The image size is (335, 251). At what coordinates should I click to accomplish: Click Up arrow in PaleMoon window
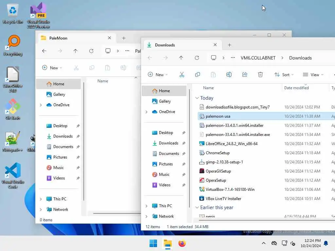tap(76, 51)
